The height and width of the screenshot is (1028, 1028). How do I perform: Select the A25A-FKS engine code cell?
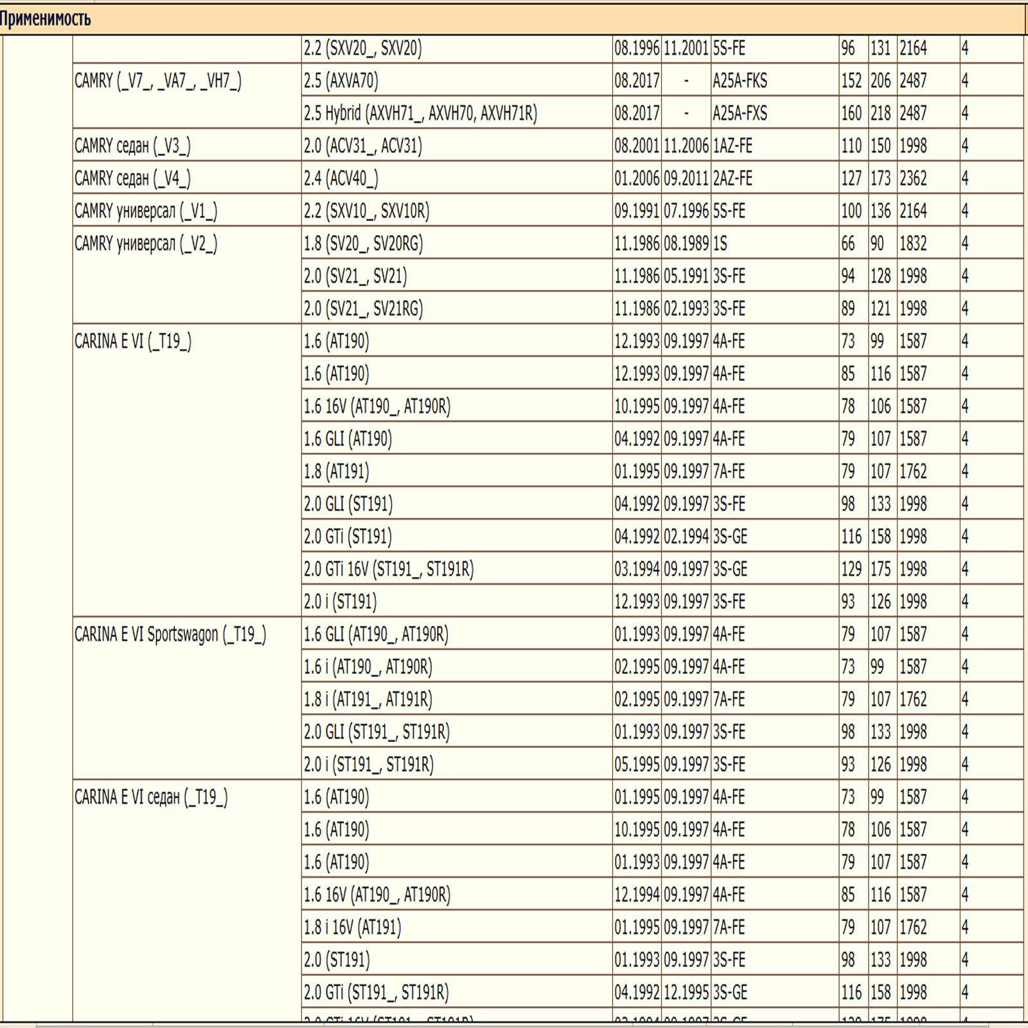pyautogui.click(x=740, y=82)
